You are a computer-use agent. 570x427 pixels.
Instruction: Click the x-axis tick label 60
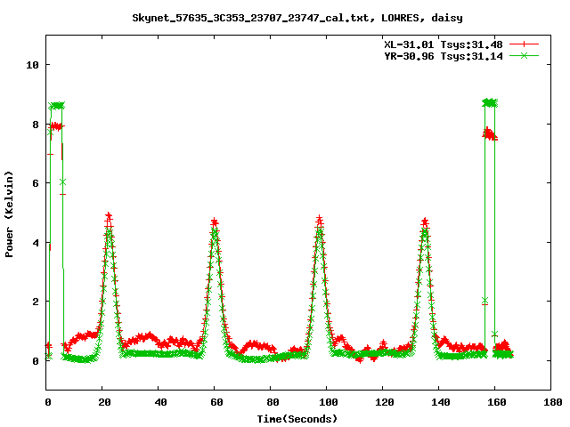click(216, 402)
